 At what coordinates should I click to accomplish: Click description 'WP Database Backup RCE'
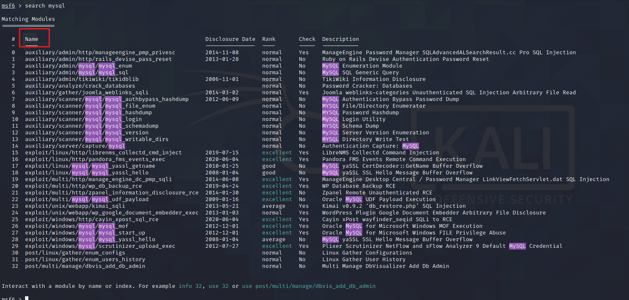359,186
